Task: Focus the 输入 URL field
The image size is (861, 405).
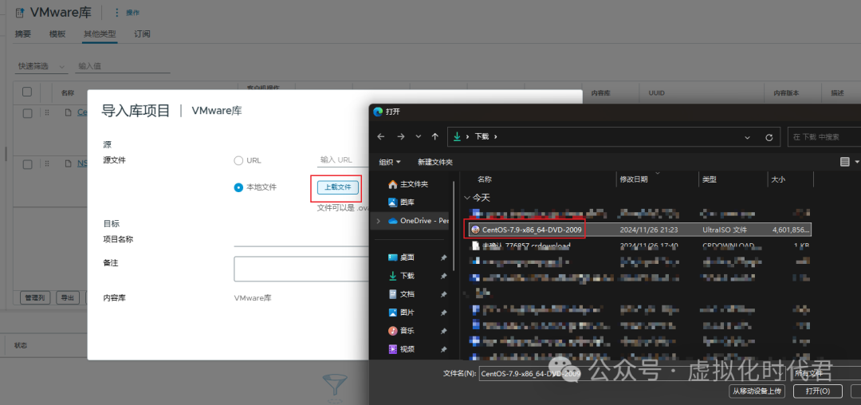Action: coord(343,159)
